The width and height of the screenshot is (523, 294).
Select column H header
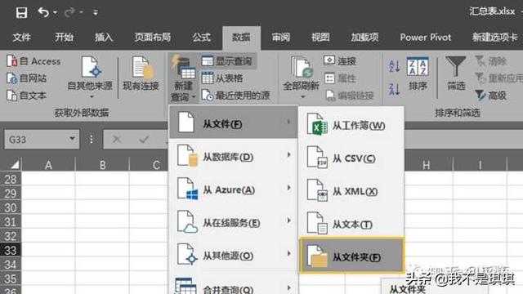coord(426,165)
